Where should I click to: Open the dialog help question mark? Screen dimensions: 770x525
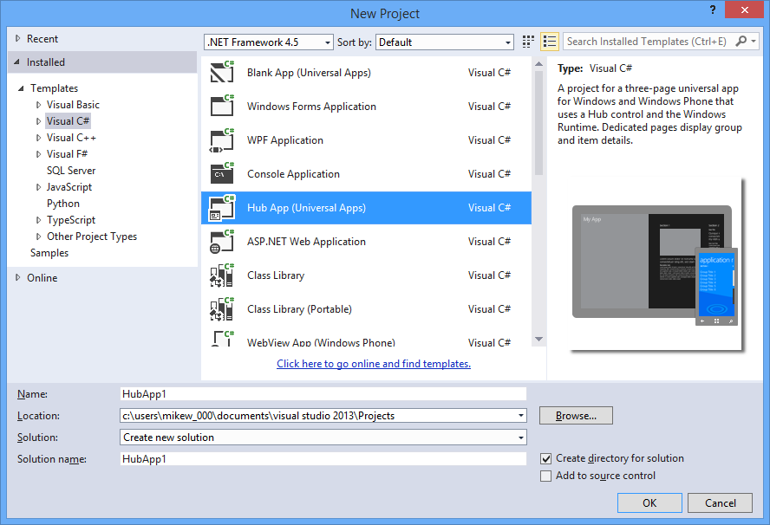713,10
